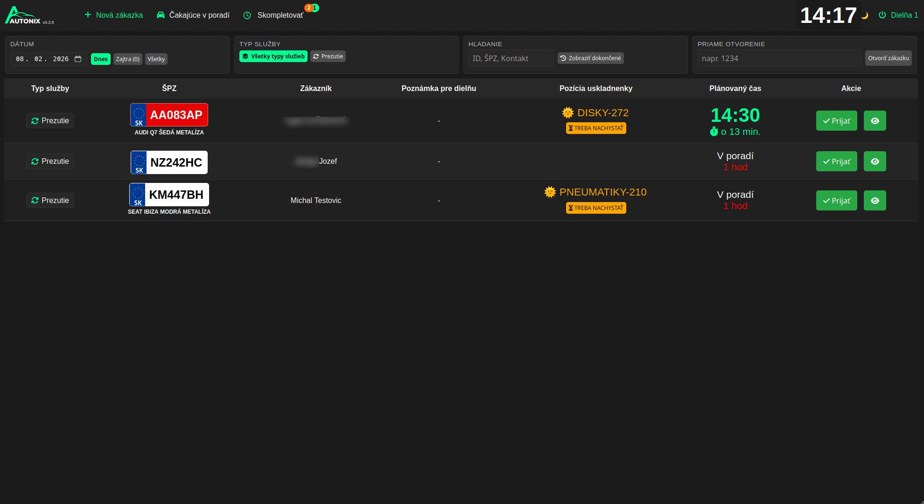Open Nová zákazka
924x504 pixels.
(x=114, y=15)
